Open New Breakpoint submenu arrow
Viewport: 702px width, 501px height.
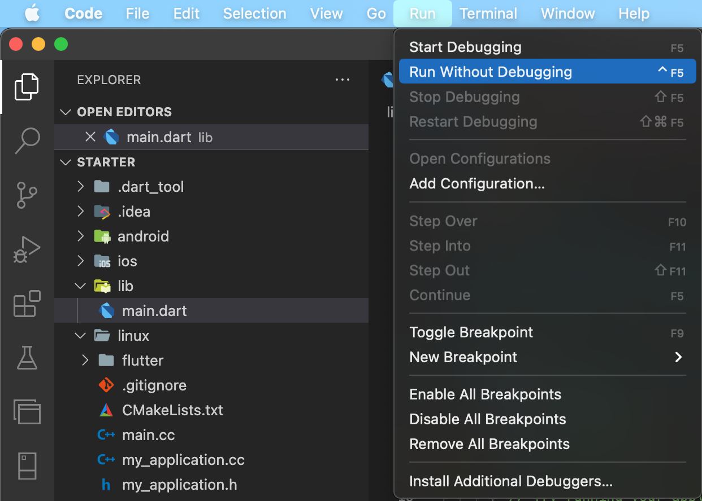678,357
